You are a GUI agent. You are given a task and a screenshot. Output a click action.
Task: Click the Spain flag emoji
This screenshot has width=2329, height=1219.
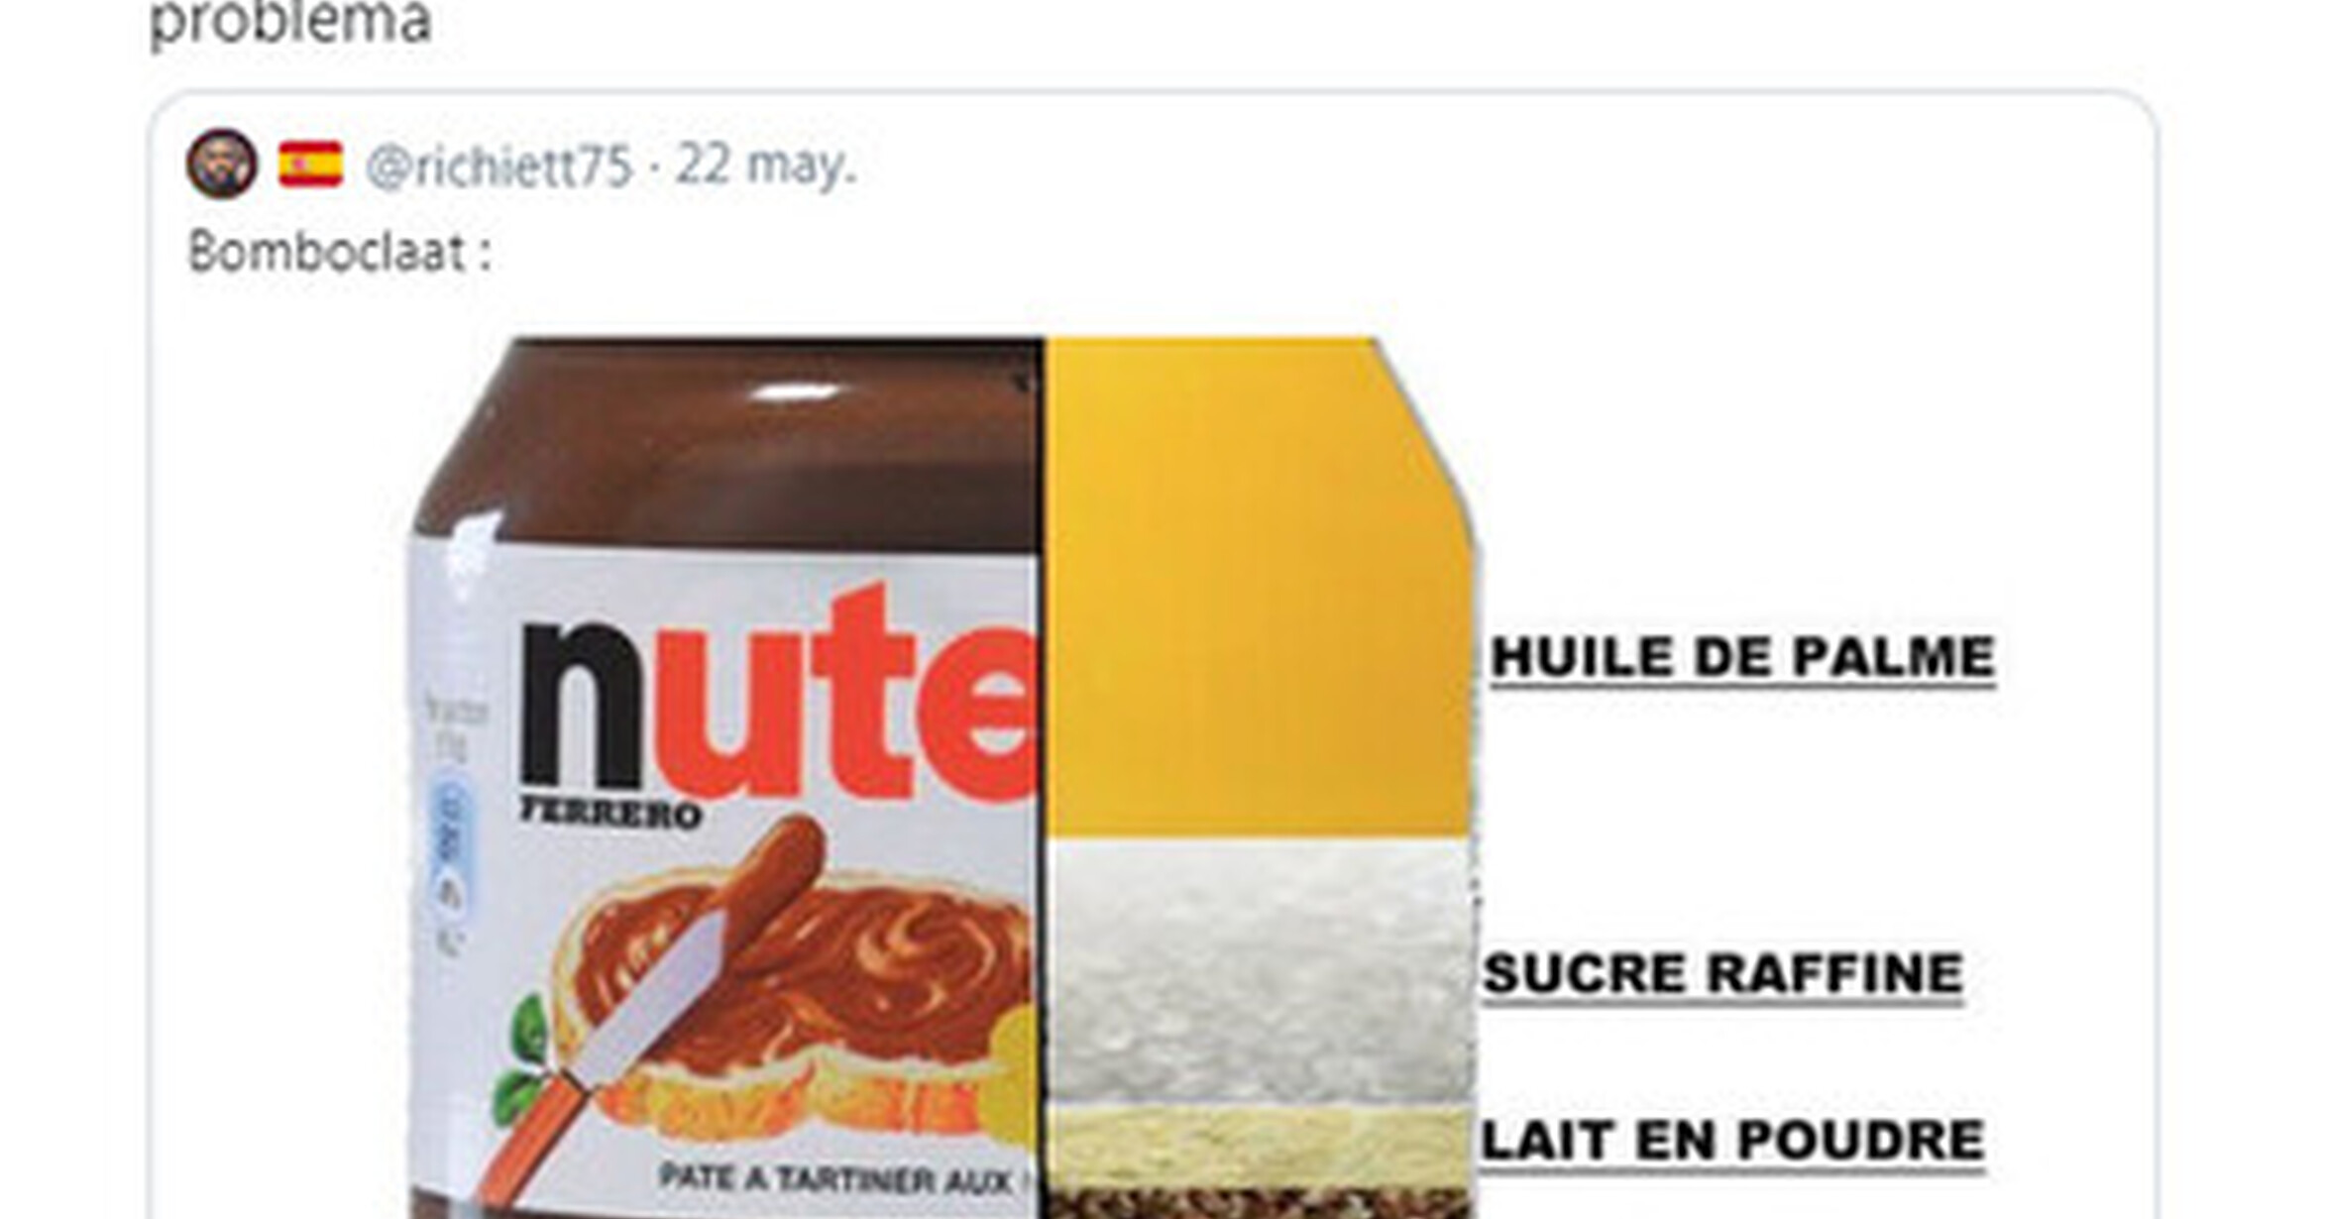point(310,165)
